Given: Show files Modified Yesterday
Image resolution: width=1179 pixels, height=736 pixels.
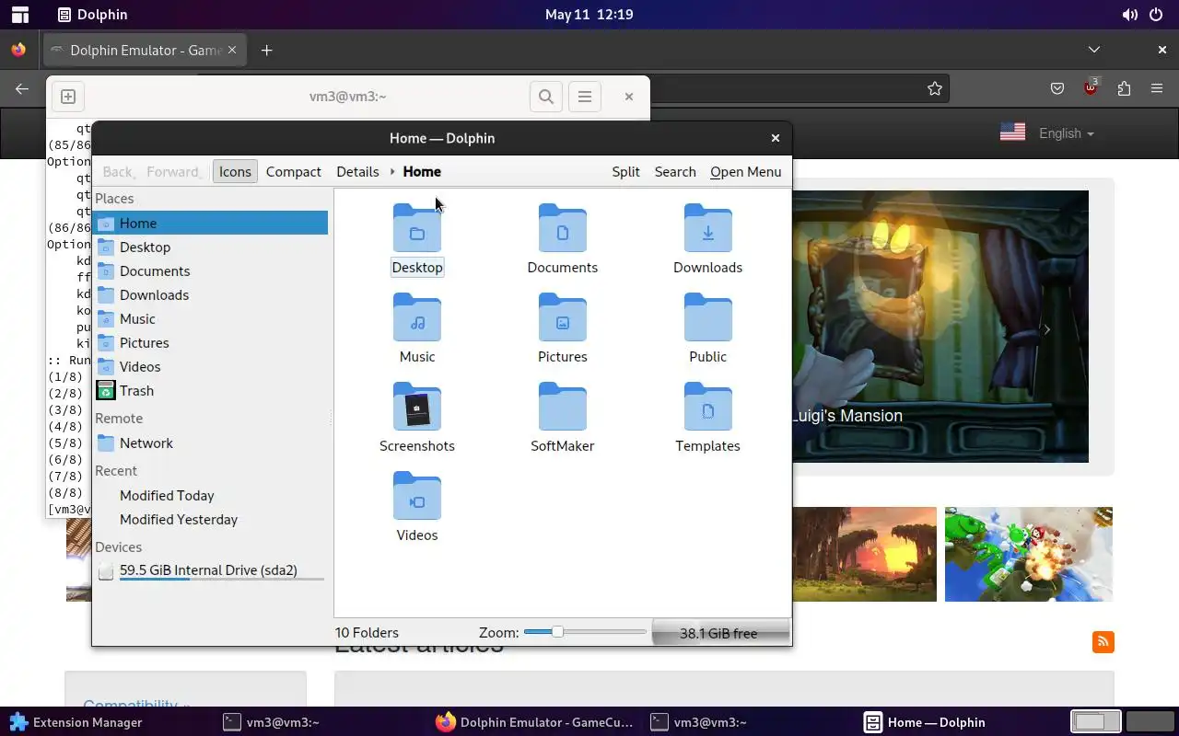Looking at the screenshot, I should click(x=211, y=519).
